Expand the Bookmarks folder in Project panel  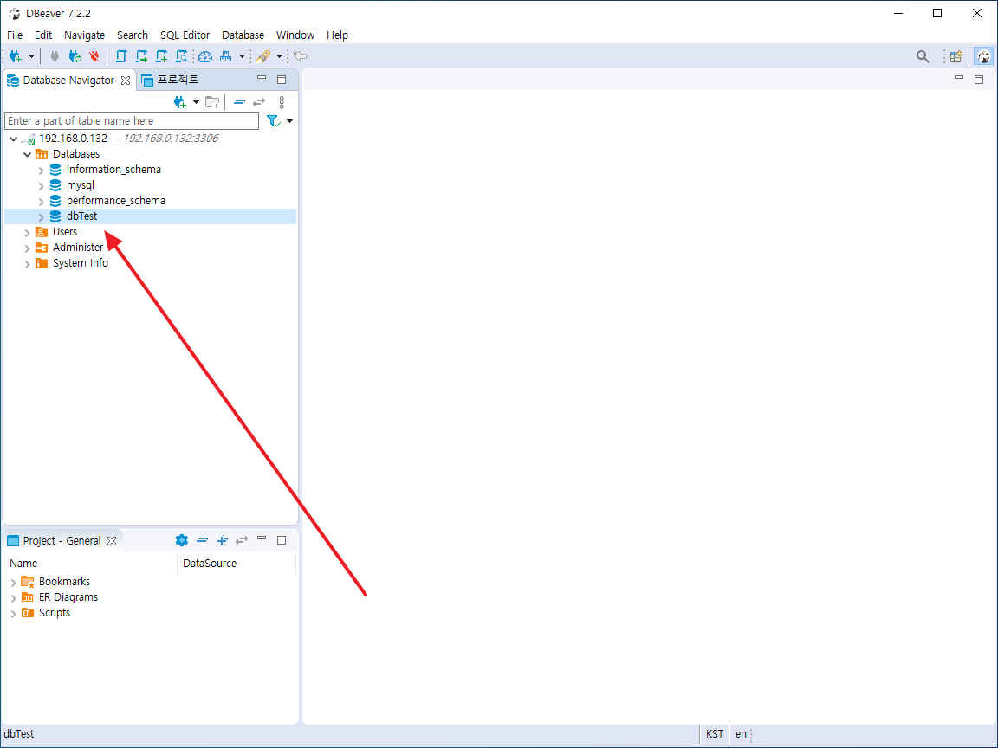click(x=13, y=582)
